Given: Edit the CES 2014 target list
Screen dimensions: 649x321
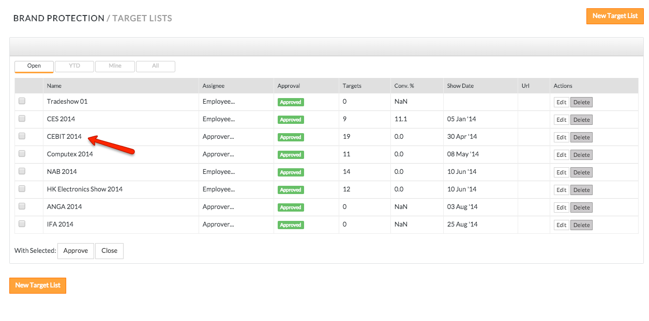Looking at the screenshot, I should (x=561, y=120).
